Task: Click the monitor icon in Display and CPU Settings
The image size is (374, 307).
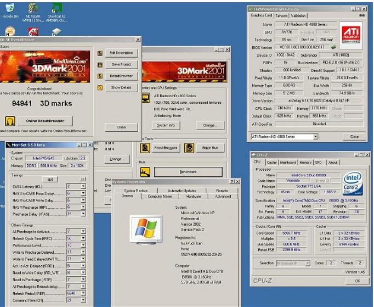Action: (146, 97)
